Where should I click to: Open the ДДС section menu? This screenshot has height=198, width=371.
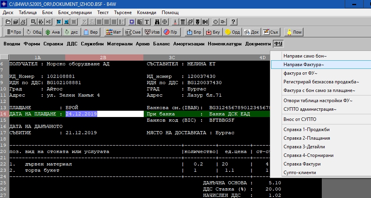click(x=72, y=44)
